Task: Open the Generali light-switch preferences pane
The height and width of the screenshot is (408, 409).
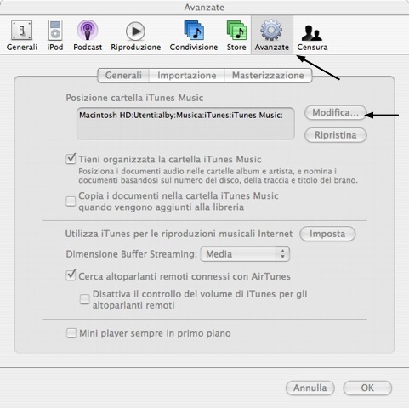Action: [x=22, y=35]
